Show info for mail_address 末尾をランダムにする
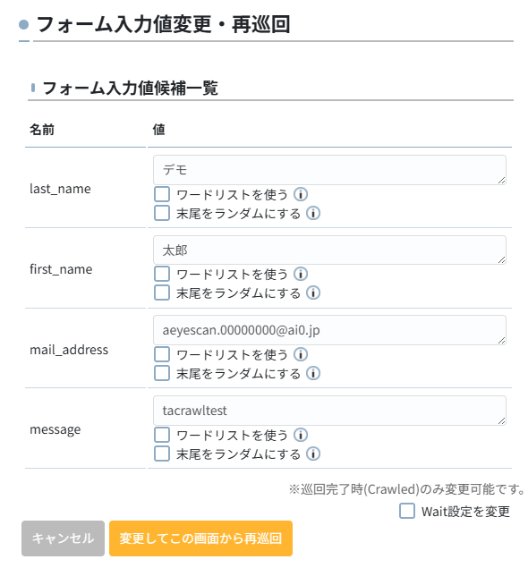Image resolution: width=528 pixels, height=568 pixels. coord(313,374)
